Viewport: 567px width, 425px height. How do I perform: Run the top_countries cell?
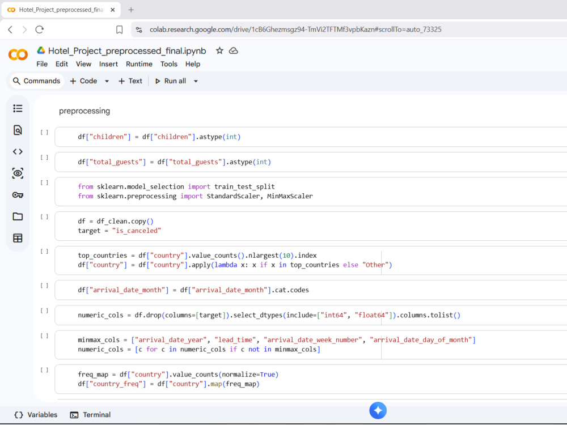[x=44, y=252]
